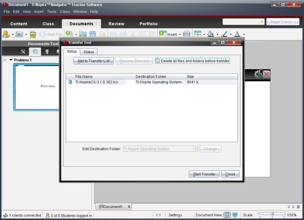Click the Save document disk icon
The height and width of the screenshot is (220, 304).
[x=93, y=34]
